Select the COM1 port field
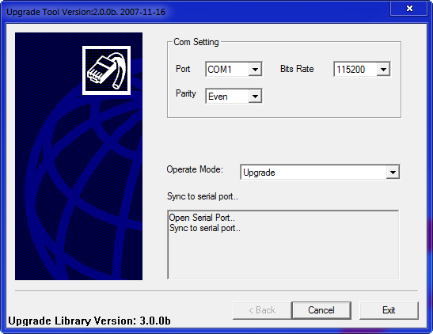 point(234,69)
